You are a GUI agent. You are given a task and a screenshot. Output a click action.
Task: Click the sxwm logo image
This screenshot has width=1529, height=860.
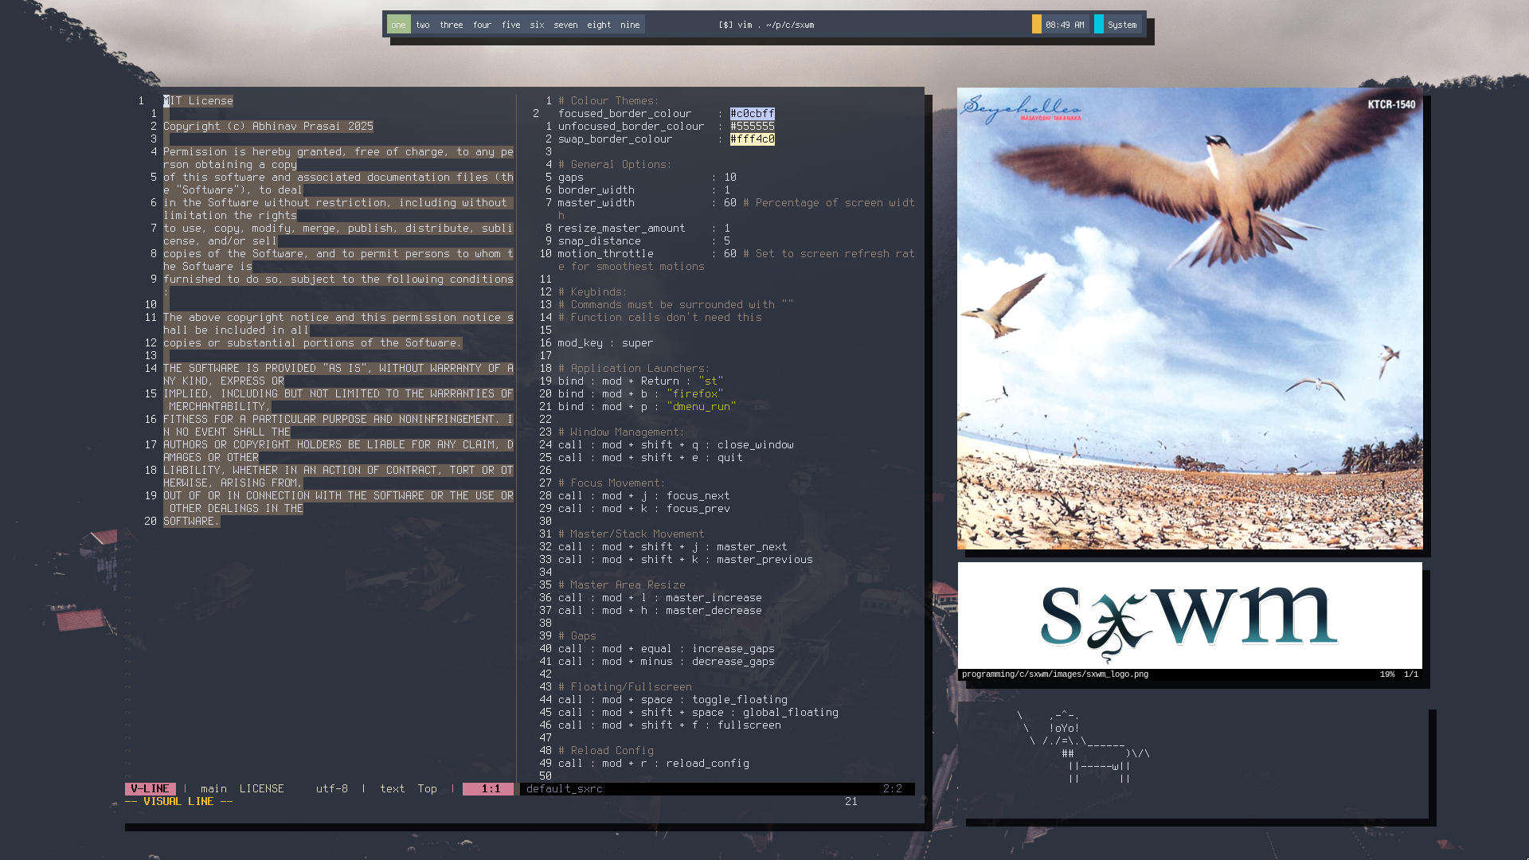1190,616
